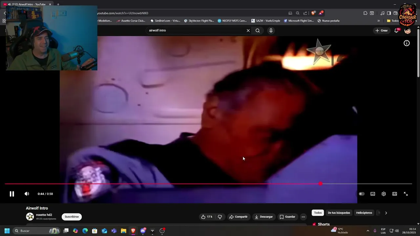Screen dimensions: 420x236
Task: Share this page from address bar
Action: point(305,13)
